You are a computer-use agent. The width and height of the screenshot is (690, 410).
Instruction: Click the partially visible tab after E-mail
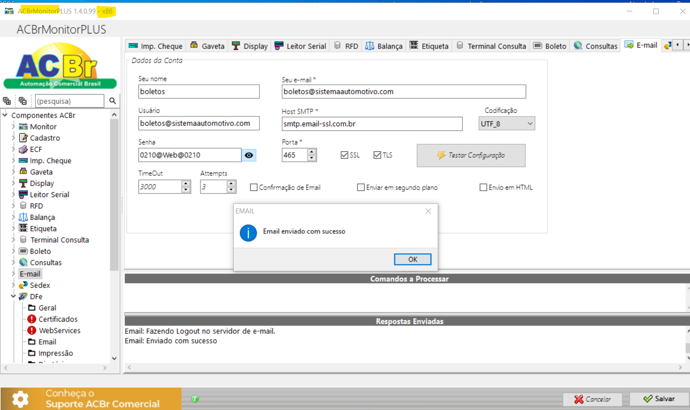pos(667,45)
